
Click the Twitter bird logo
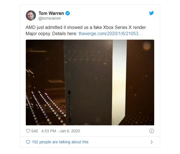click(151, 13)
